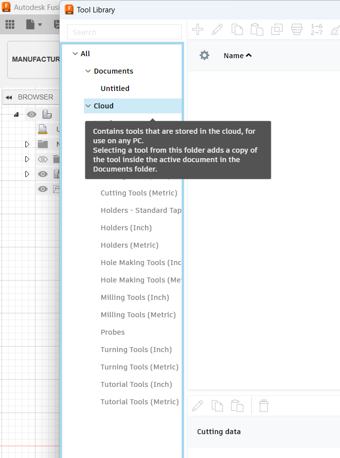Image resolution: width=340 pixels, height=458 pixels.
Task: Click the trash delete icon above Cutting data
Action: point(264,406)
